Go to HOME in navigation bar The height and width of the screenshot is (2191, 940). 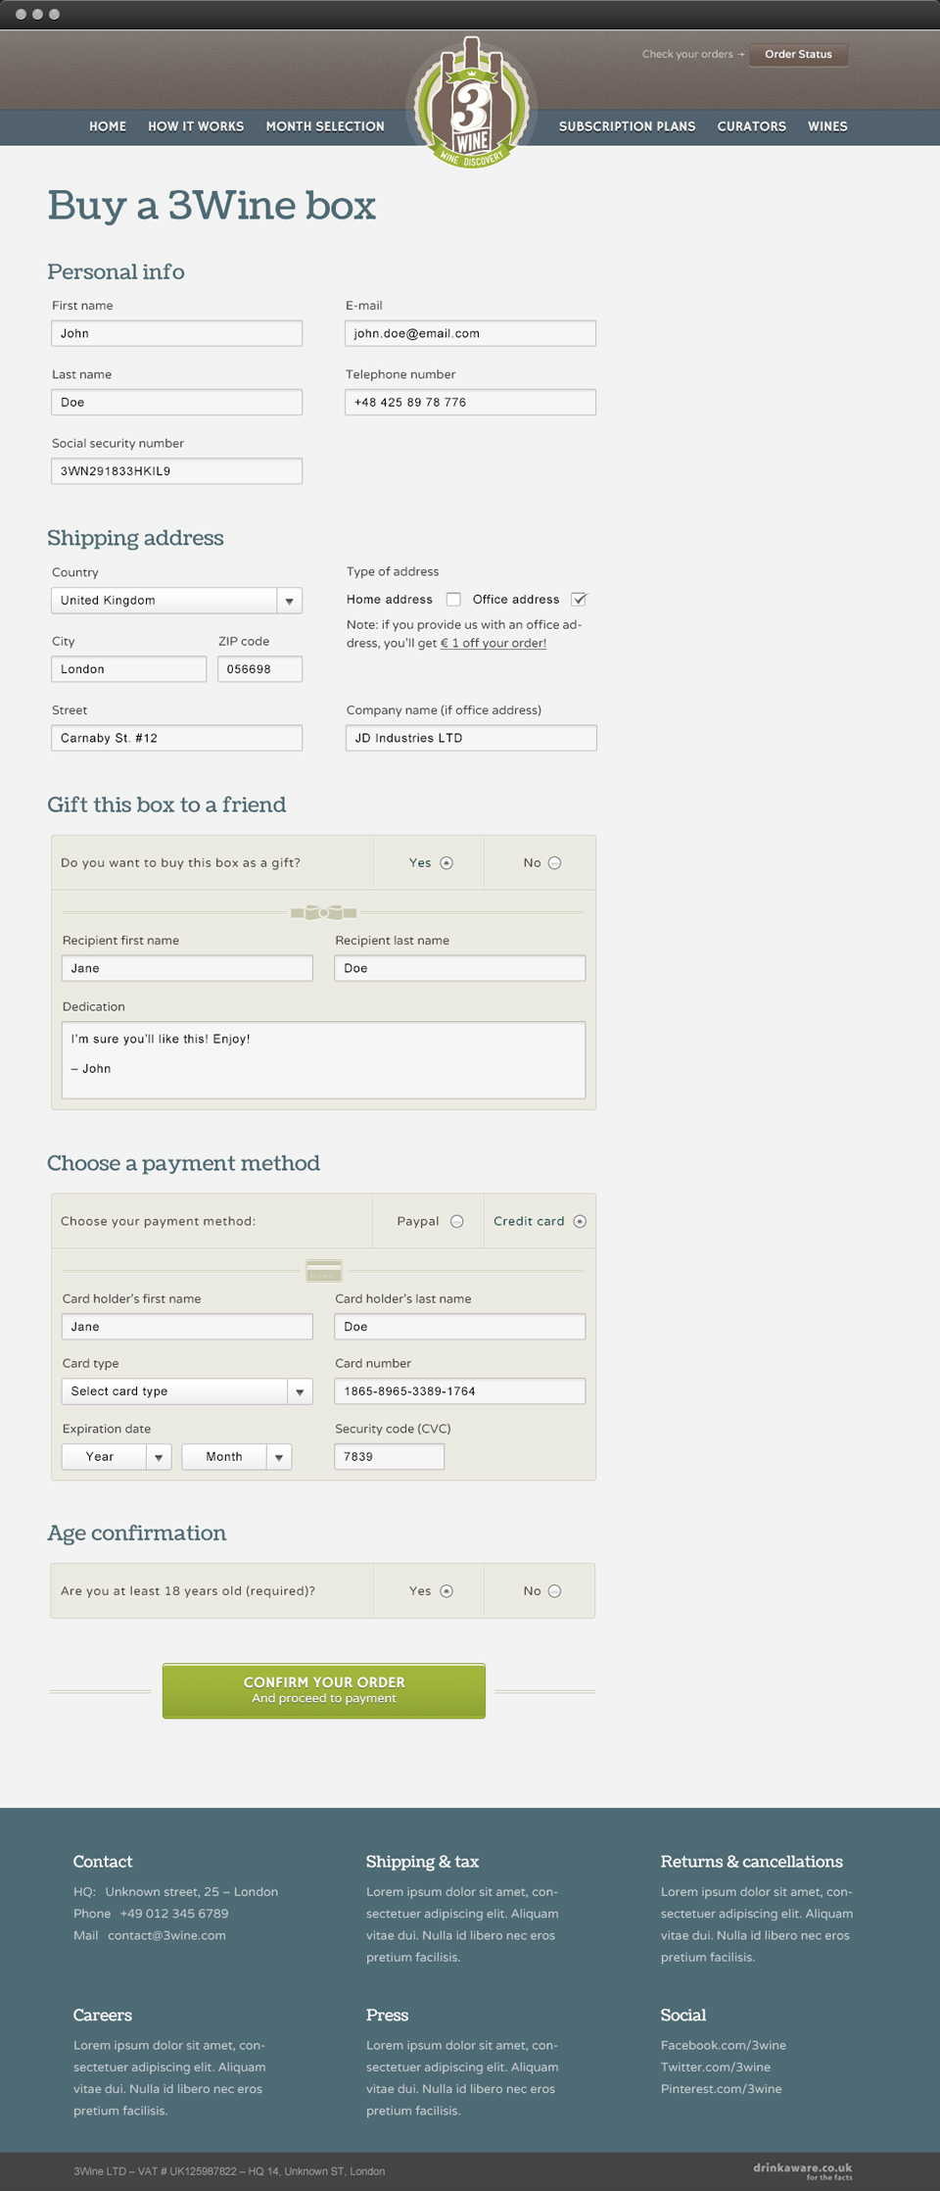click(108, 126)
